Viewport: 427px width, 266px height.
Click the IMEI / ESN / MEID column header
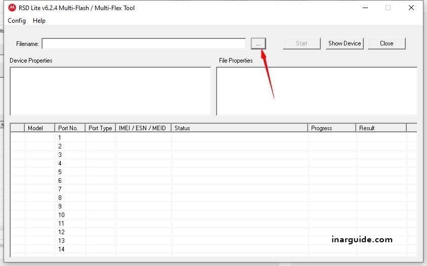pos(144,128)
